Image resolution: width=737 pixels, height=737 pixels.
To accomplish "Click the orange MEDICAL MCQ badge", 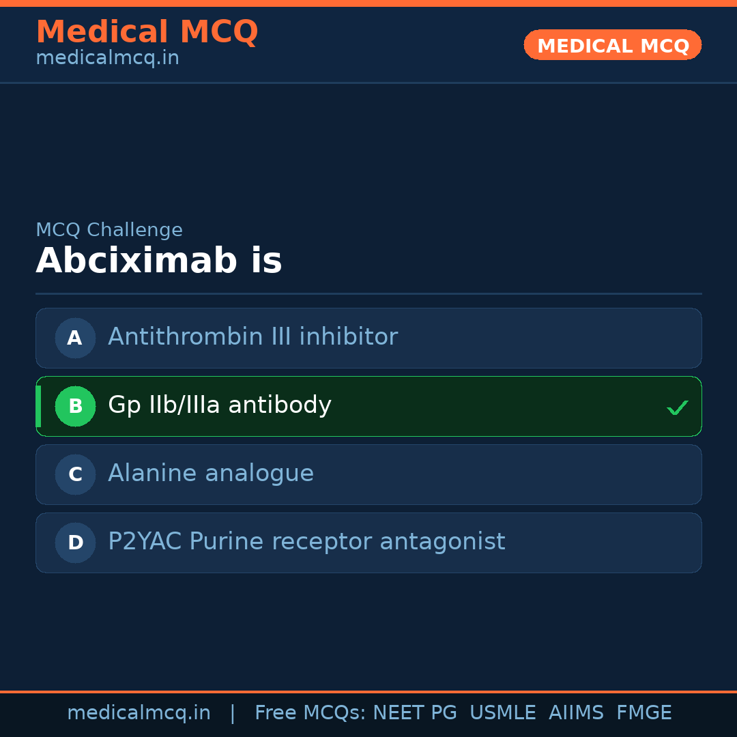I will tap(612, 45).
